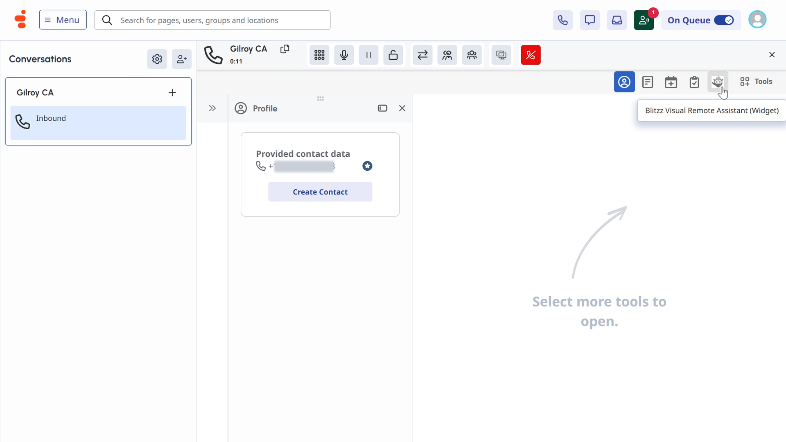Mute the microphone on the call
786x442 pixels.
click(344, 55)
